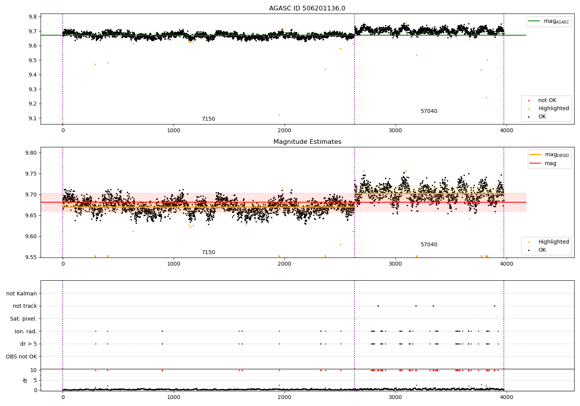Image resolution: width=580 pixels, height=406 pixels.
Task: Click the '9.1' y-tick of the top plot
Action: point(33,118)
